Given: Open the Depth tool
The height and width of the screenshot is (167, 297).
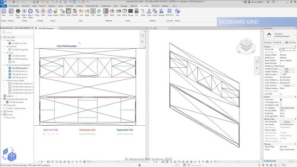Looking at the screenshot, I should point(56,12).
